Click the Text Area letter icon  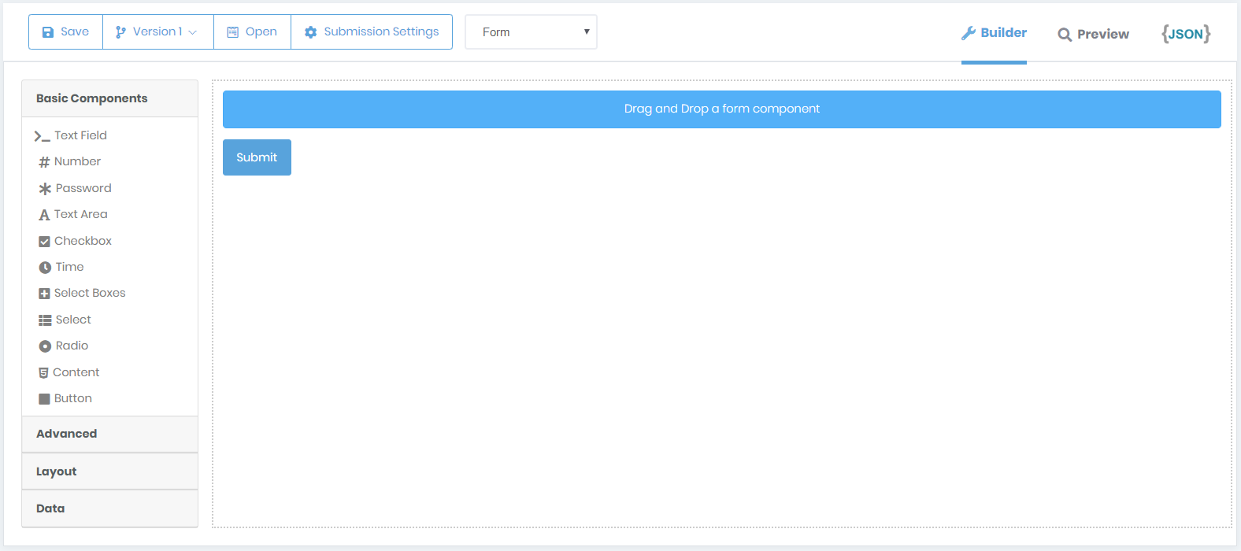point(44,215)
